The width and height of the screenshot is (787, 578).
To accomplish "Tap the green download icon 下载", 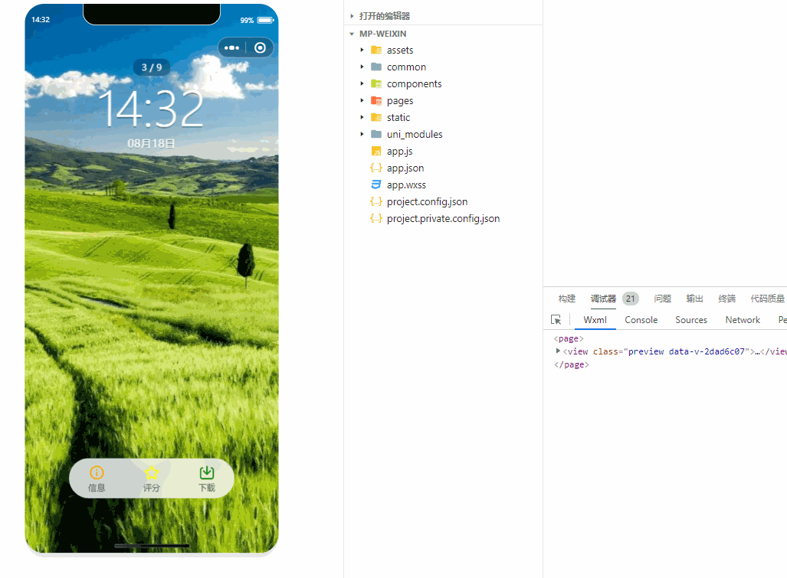I will 207,472.
